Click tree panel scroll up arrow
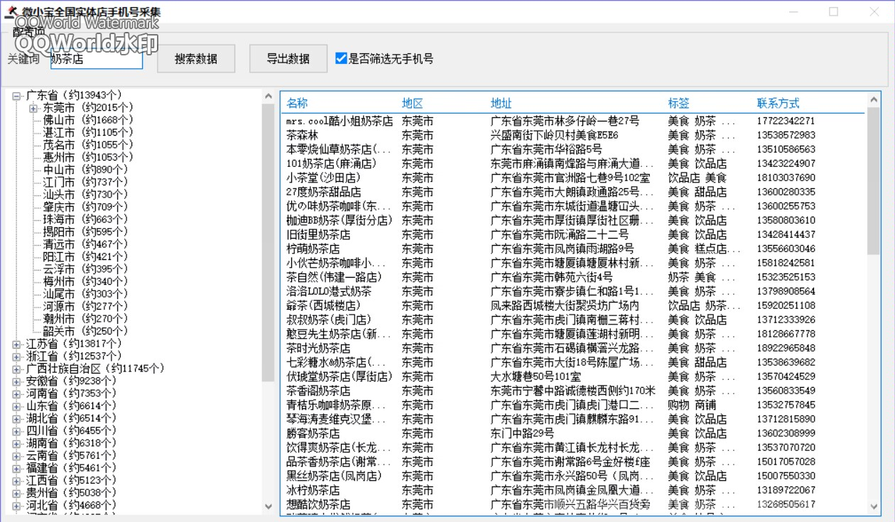Screen dimensions: 895x522 pyautogui.click(x=268, y=97)
